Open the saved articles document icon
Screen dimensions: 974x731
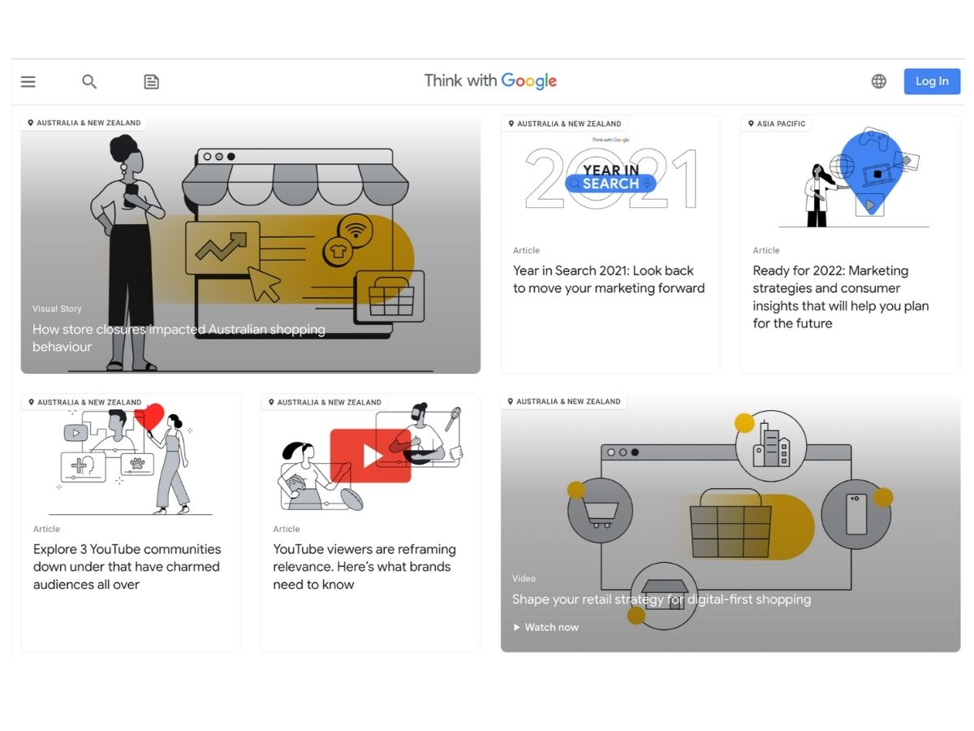pyautogui.click(x=152, y=81)
